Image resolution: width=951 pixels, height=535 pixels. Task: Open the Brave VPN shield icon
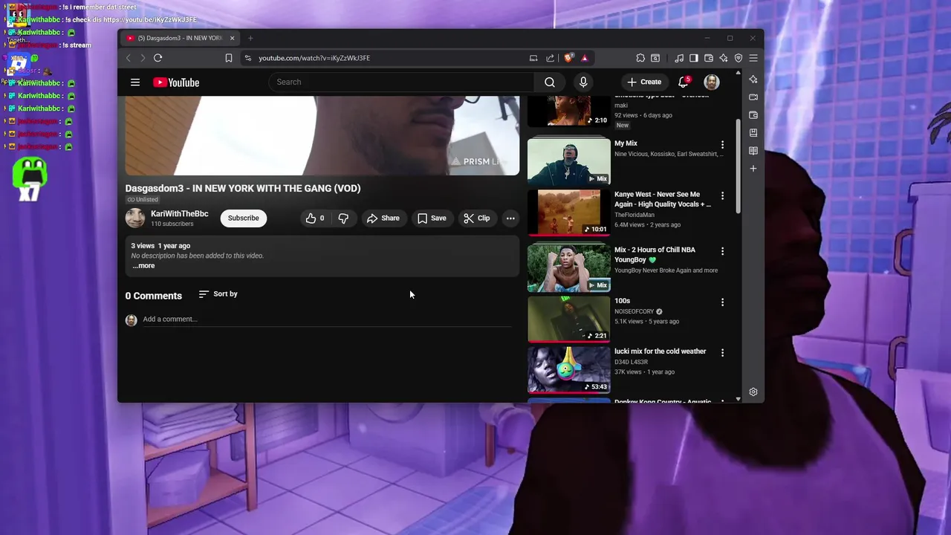coord(739,58)
